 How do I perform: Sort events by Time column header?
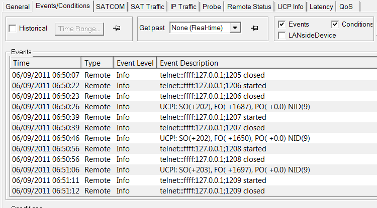[46, 63]
